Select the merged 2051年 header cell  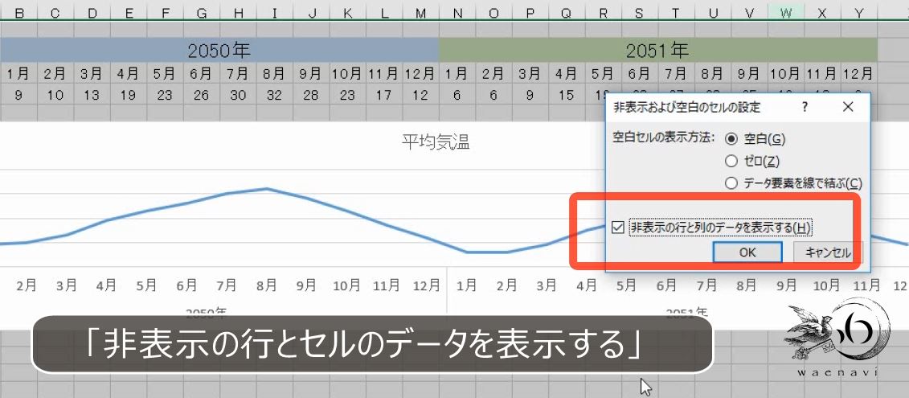click(x=658, y=51)
